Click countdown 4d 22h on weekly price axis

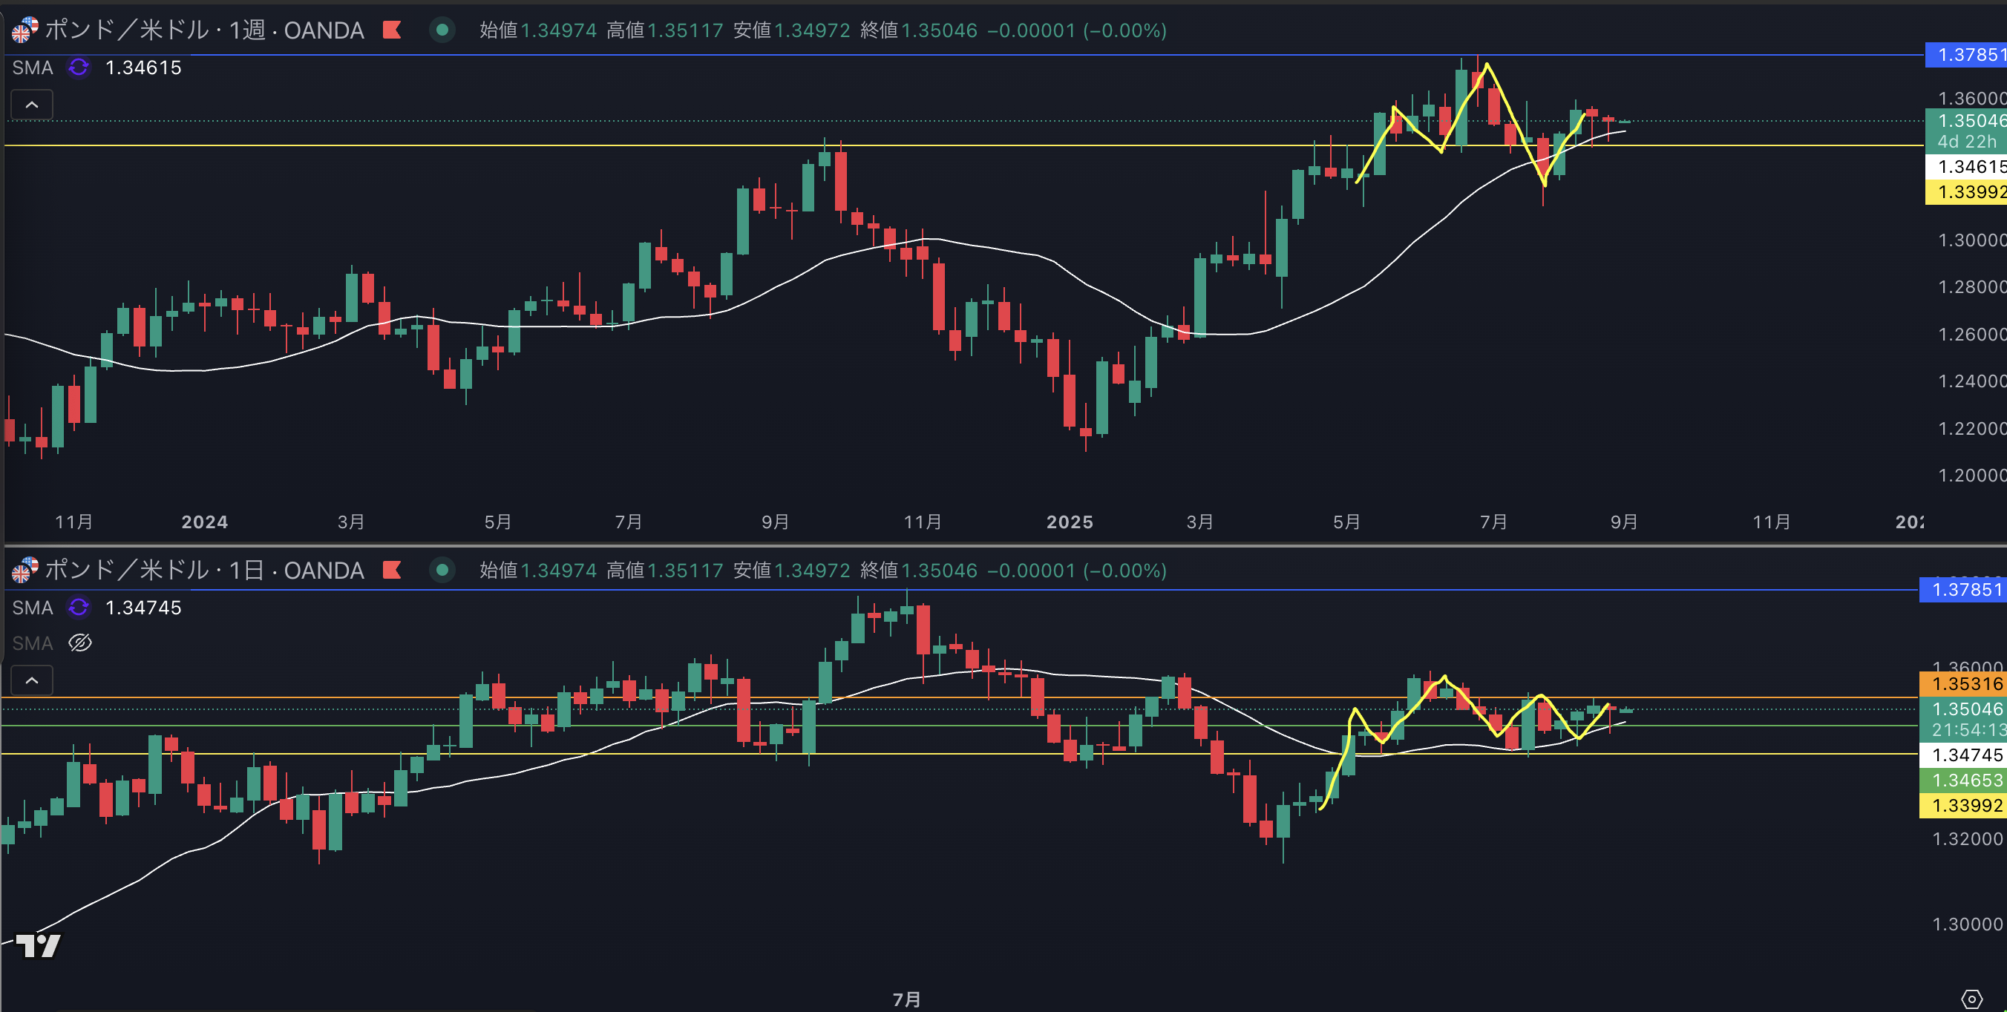pos(1965,142)
